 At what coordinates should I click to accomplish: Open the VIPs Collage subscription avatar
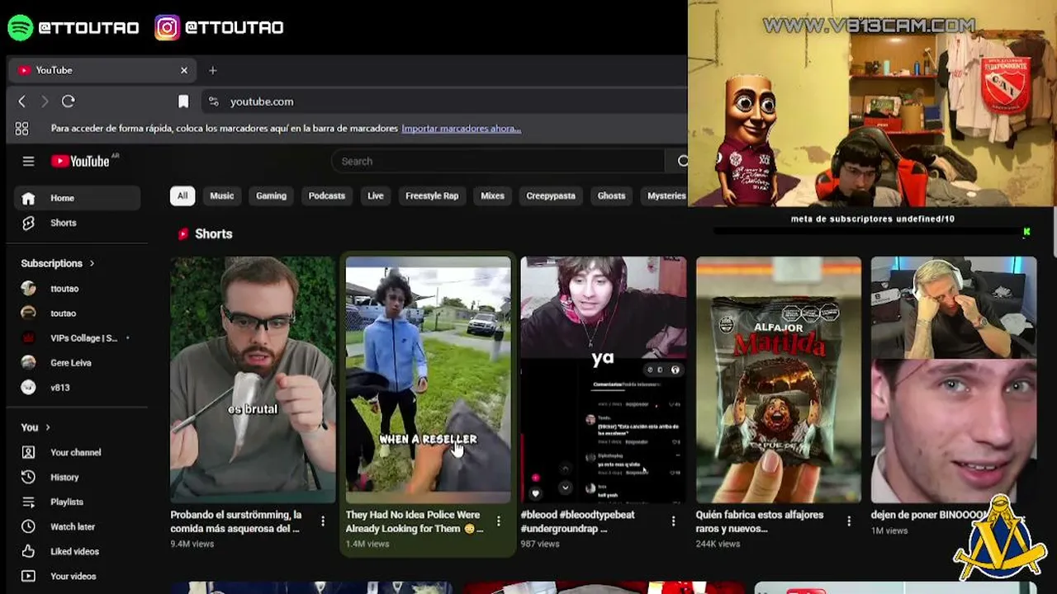point(29,338)
